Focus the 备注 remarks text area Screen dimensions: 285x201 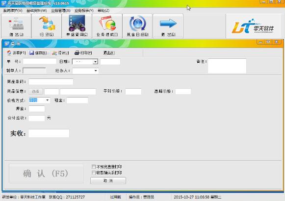coord(227,66)
